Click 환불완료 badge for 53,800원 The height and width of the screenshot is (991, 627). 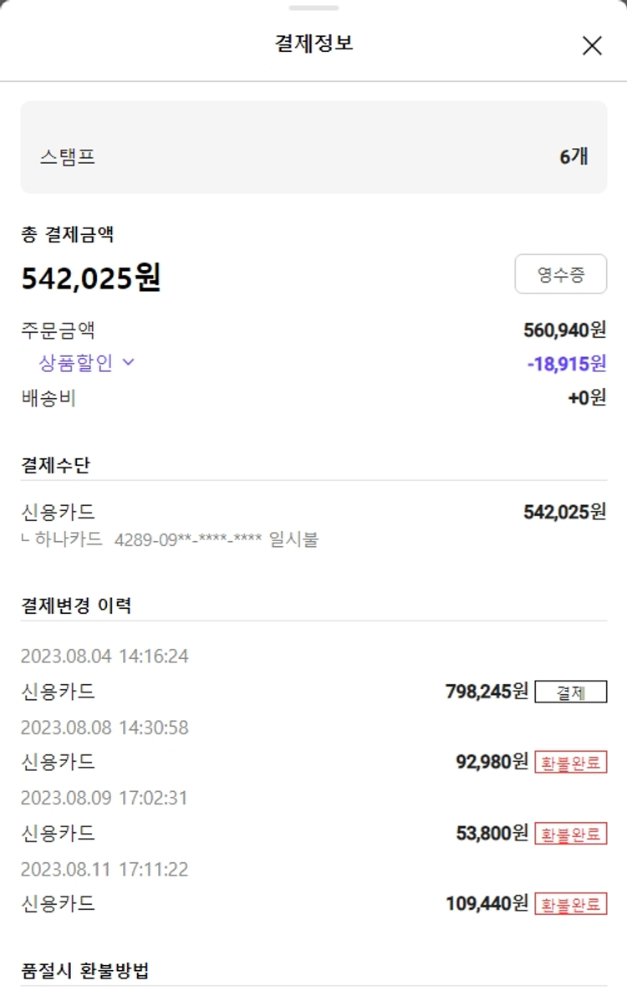[x=570, y=834]
